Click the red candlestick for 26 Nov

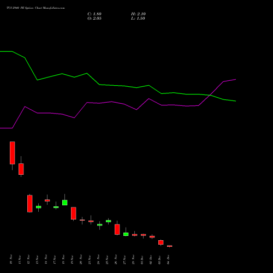117,229
